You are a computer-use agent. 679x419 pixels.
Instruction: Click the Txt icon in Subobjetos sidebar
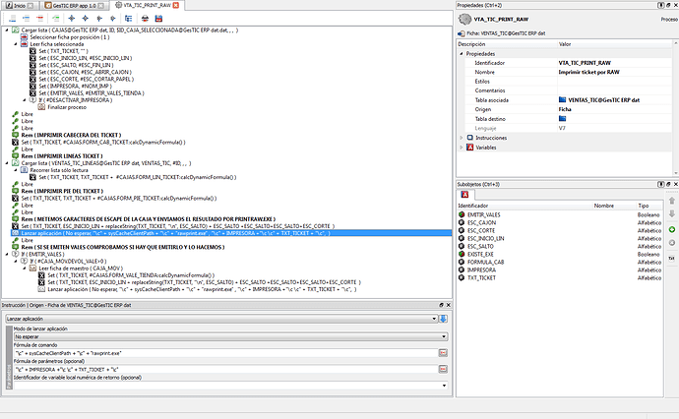coord(672,258)
